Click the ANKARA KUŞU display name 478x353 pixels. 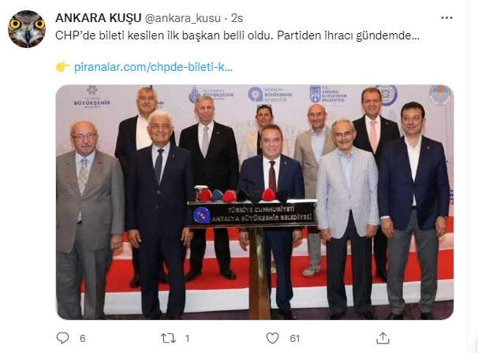click(99, 18)
